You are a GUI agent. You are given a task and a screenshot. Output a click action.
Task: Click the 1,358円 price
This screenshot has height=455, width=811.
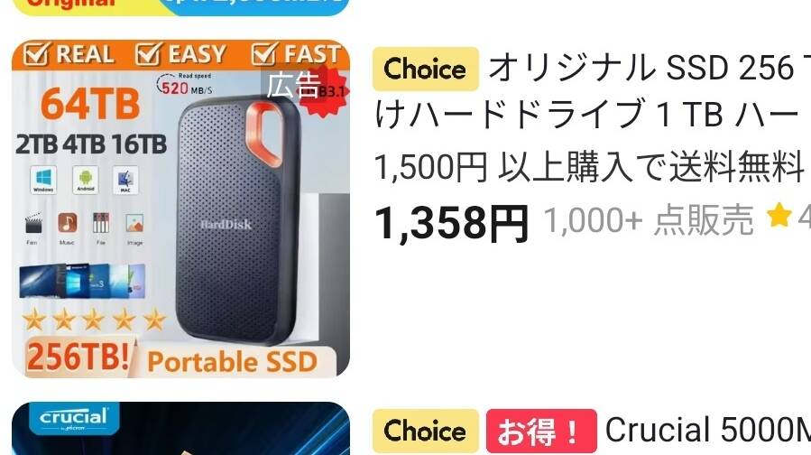(452, 224)
